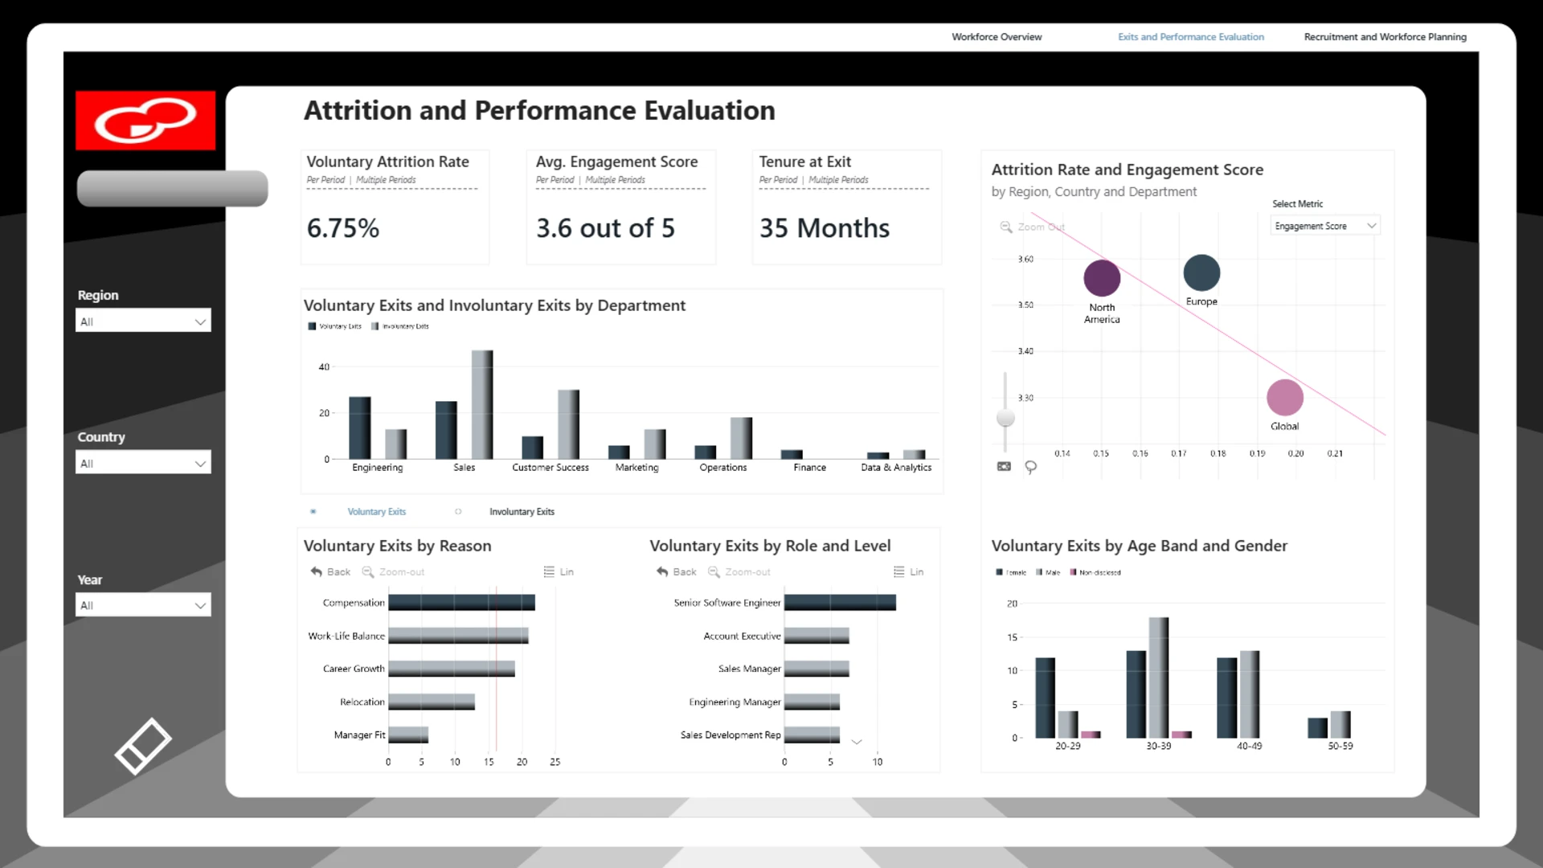Go Back in Voluntary Exits by Reason chart
1543x868 pixels.
(330, 571)
